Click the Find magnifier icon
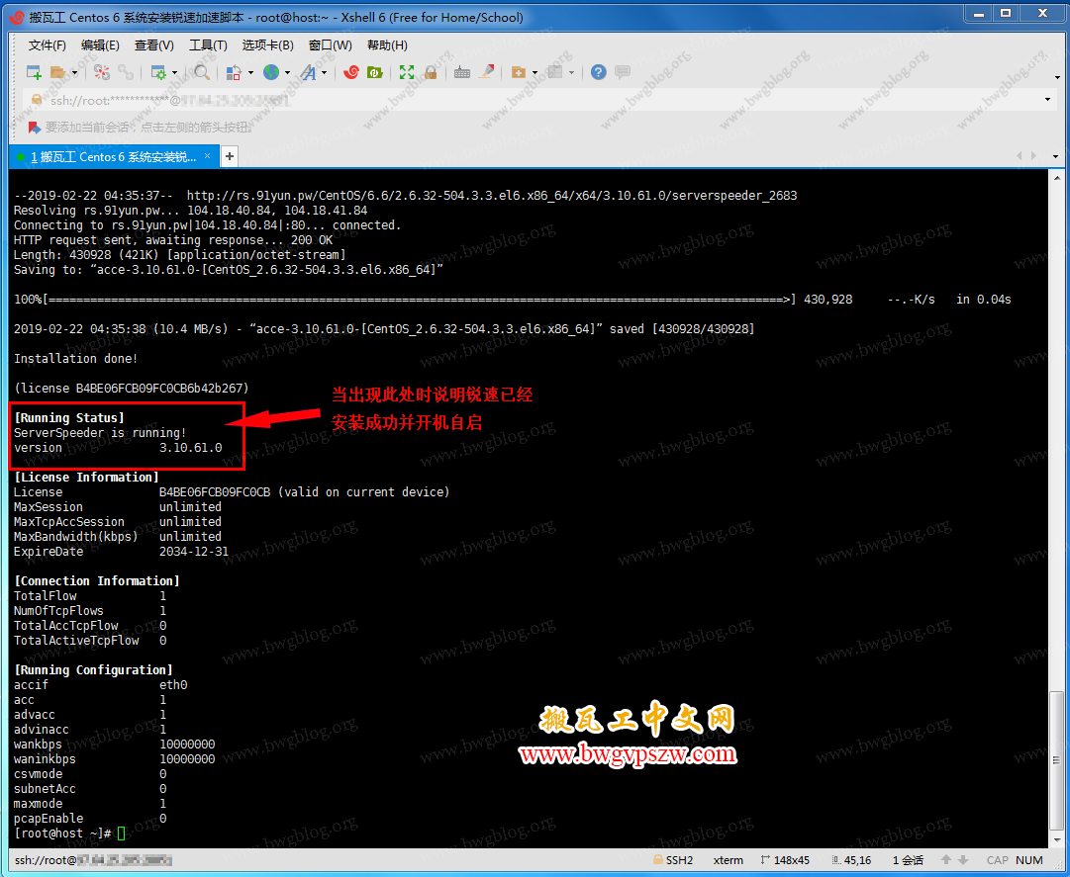The width and height of the screenshot is (1070, 877). (201, 72)
